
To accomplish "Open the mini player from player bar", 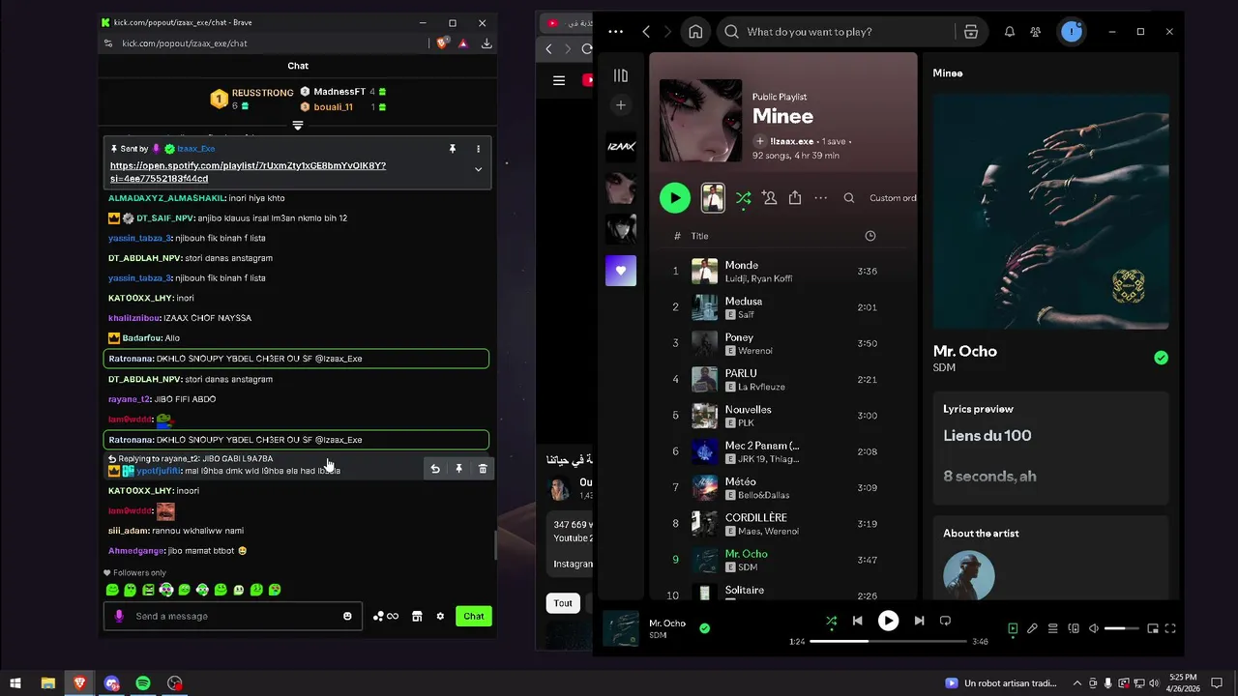I will (1153, 628).
